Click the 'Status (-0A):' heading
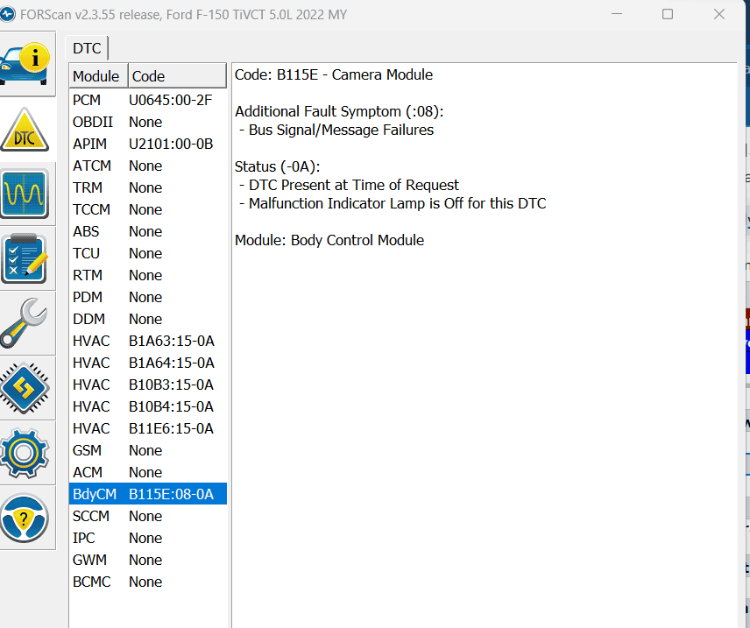The height and width of the screenshot is (628, 750). (x=277, y=167)
